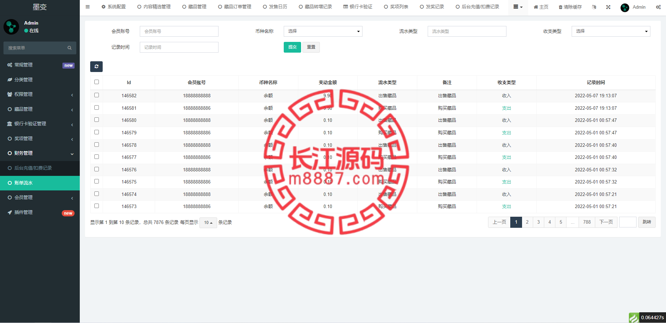Open the settings cogs icon at top right

pyautogui.click(x=658, y=7)
